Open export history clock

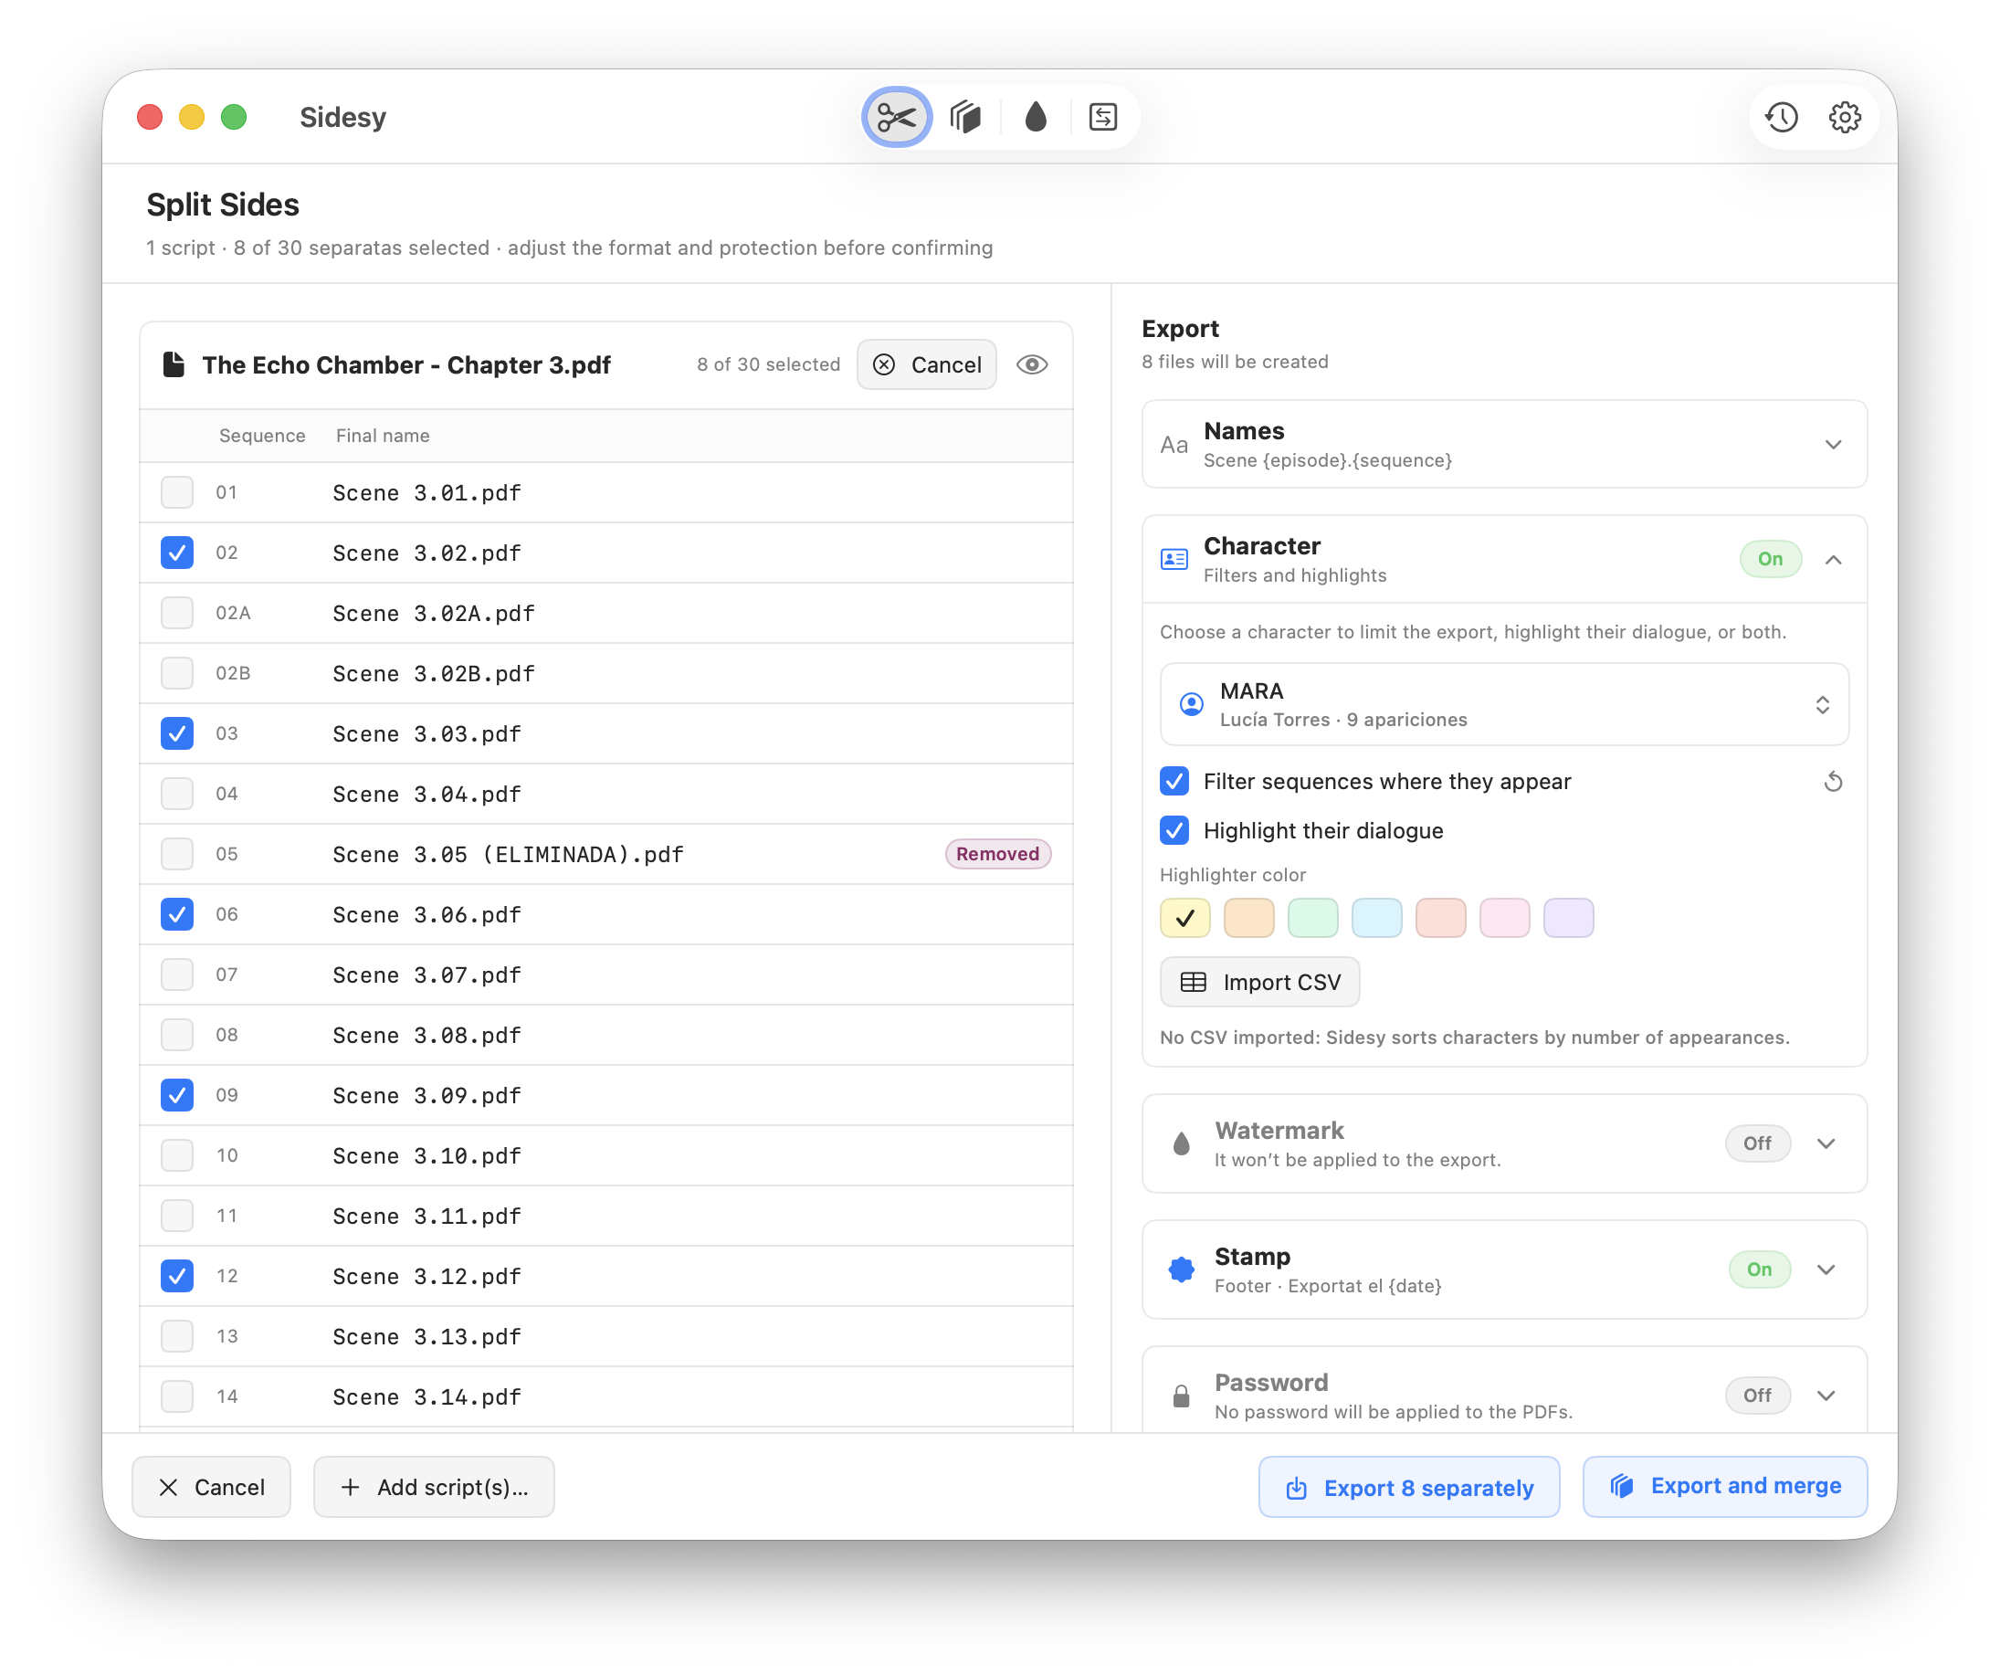[1781, 117]
